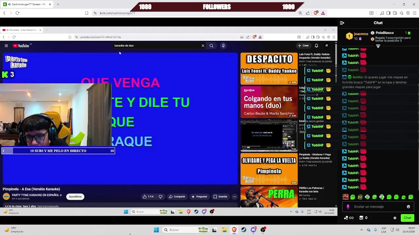
Task: Run the YouTube search magnifier
Action: [x=211, y=46]
